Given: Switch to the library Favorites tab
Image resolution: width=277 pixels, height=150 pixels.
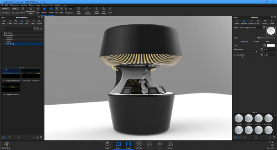Looking at the screenshot, I should tap(33, 22).
